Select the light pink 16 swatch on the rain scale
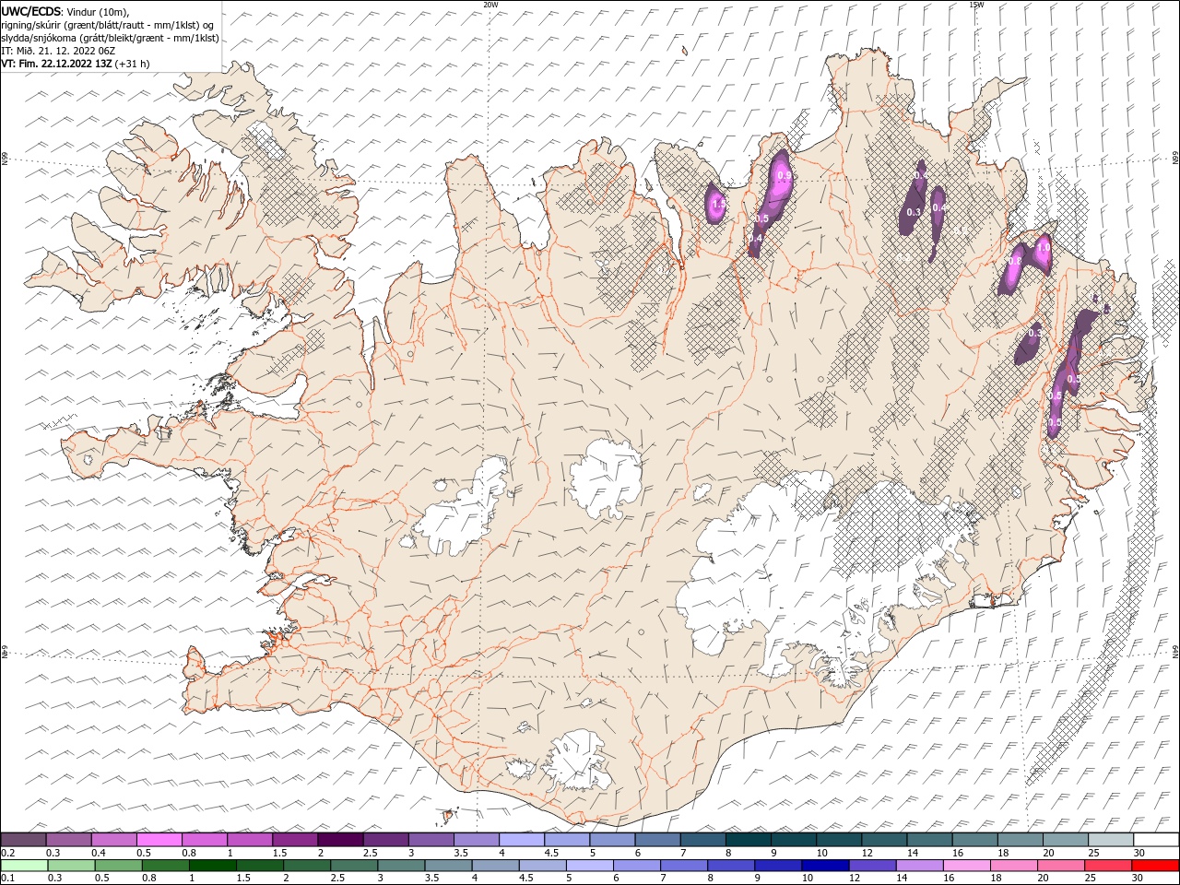The image size is (1180, 885). (x=968, y=866)
